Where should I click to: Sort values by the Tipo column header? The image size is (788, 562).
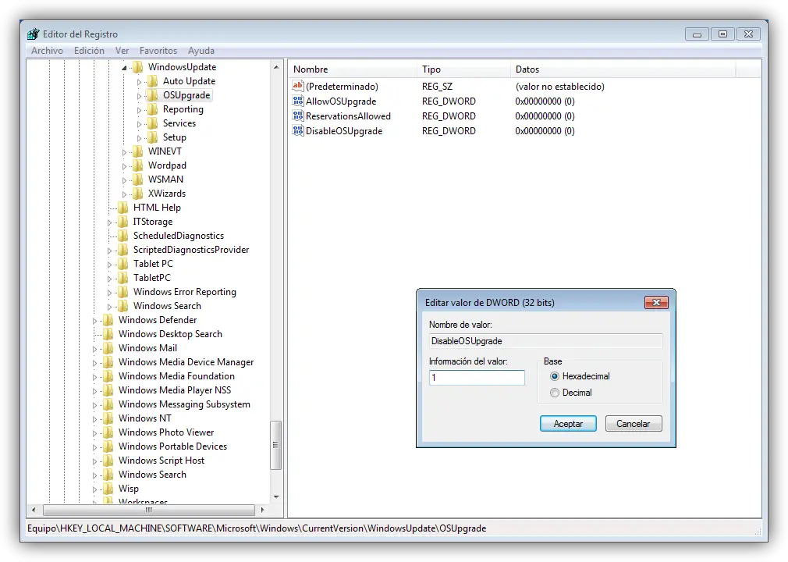(463, 69)
